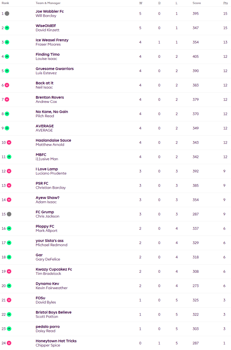Click the pink down arrow beside Honeytown Hat Tricks
This screenshot has width=231, height=350.
click(x=9, y=343)
